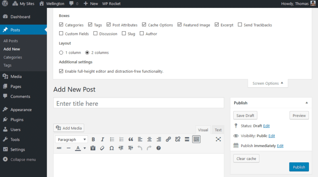Open Plugins in the sidebar menu
The height and width of the screenshot is (177, 318).
pos(17,119)
